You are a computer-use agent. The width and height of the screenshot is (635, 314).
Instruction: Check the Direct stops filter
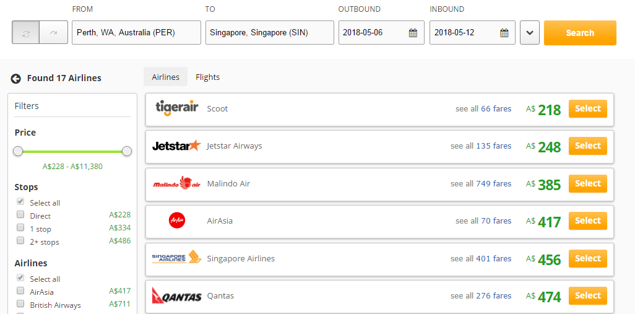point(20,214)
